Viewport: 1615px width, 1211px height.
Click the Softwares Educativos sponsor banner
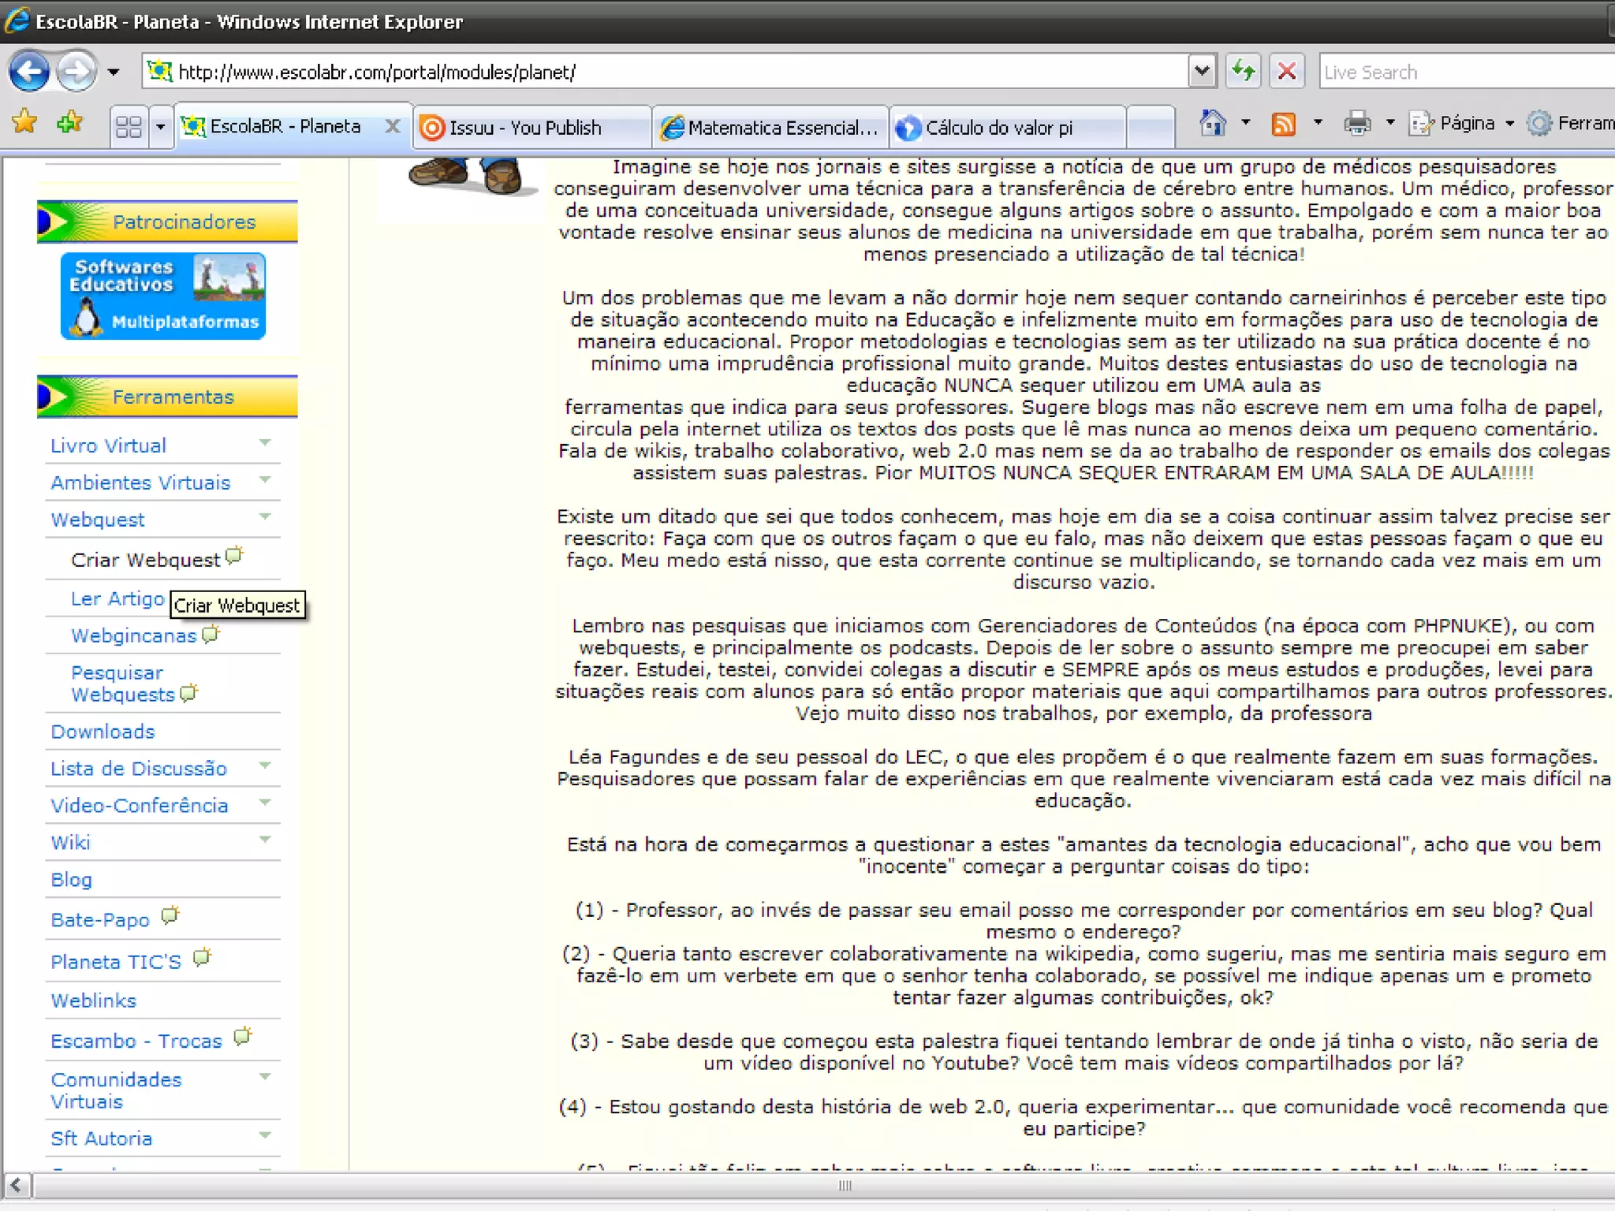[163, 296]
